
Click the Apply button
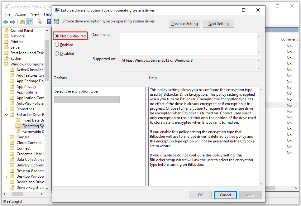click(x=251, y=195)
